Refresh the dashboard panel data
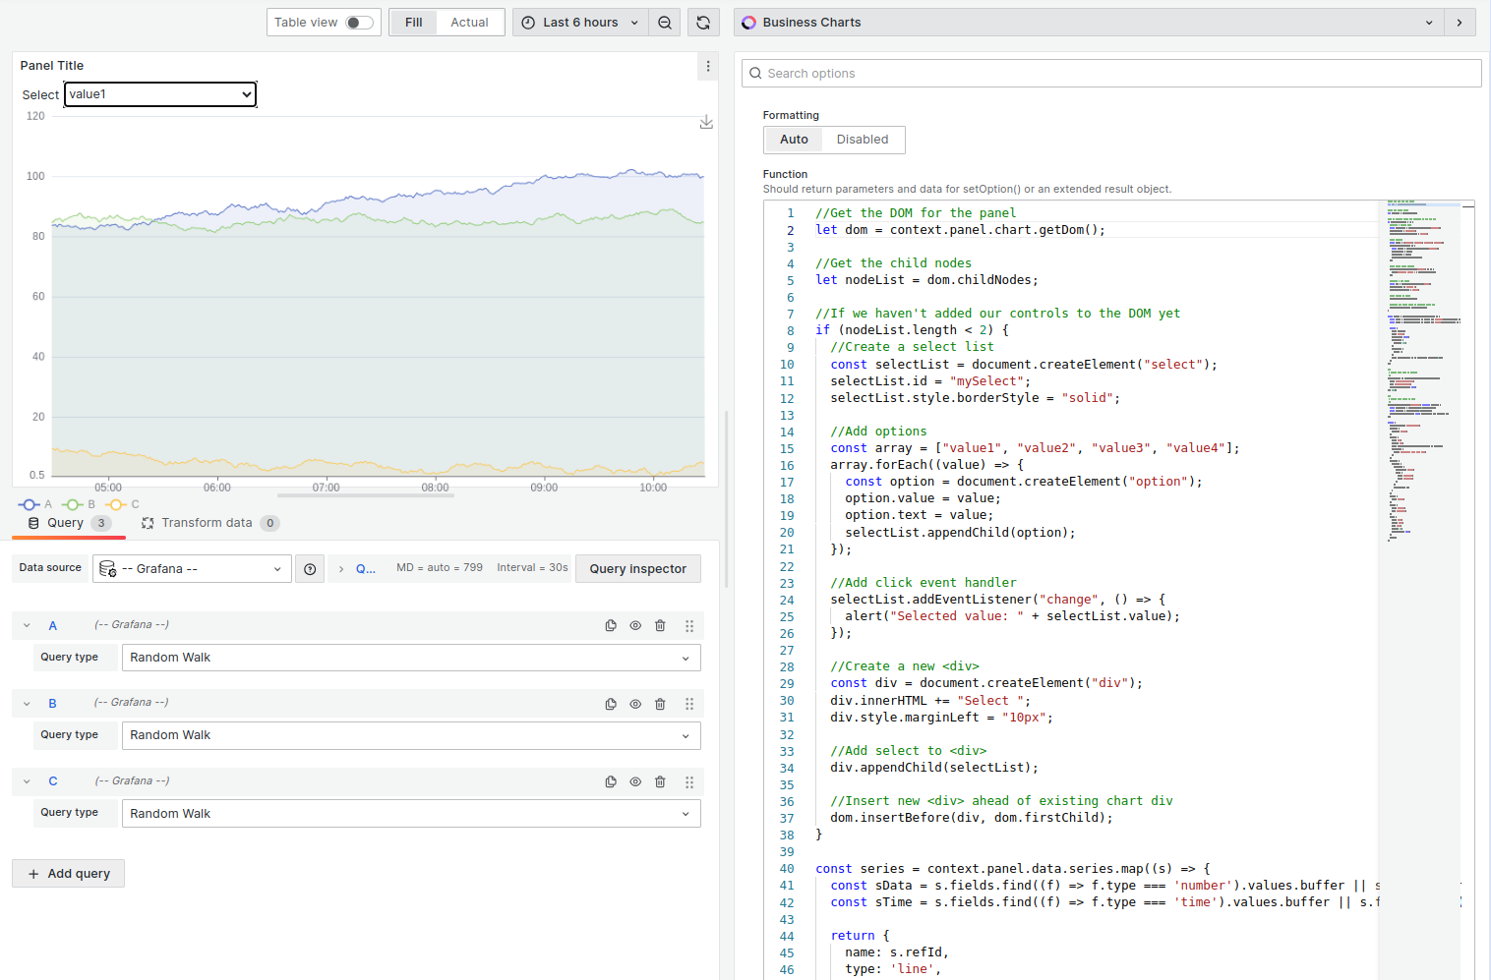This screenshot has width=1491, height=980. point(703,22)
